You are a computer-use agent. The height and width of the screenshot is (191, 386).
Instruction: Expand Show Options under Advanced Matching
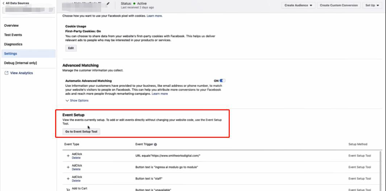pos(77,101)
